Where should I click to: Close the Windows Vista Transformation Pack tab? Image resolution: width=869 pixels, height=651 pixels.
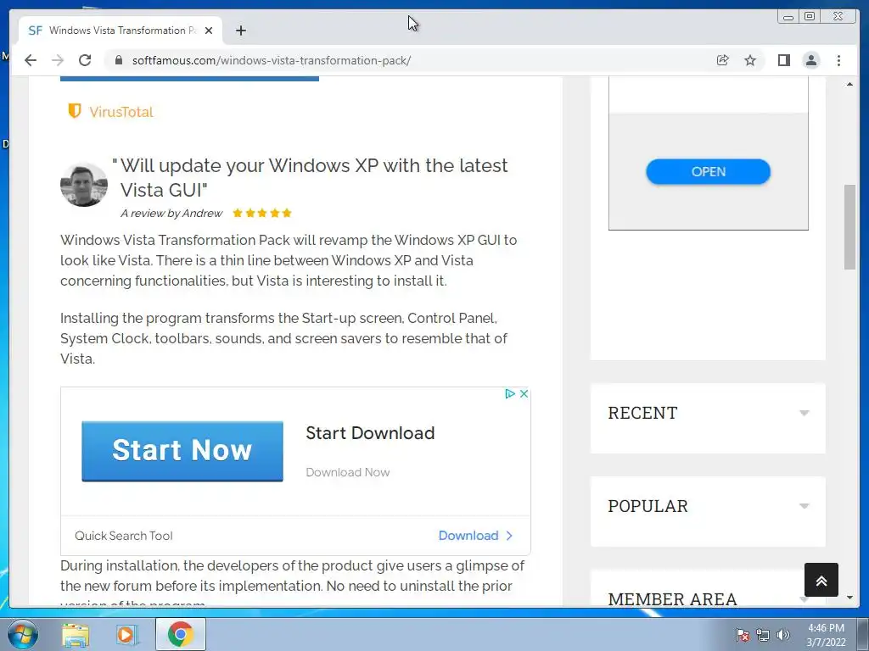pos(209,31)
